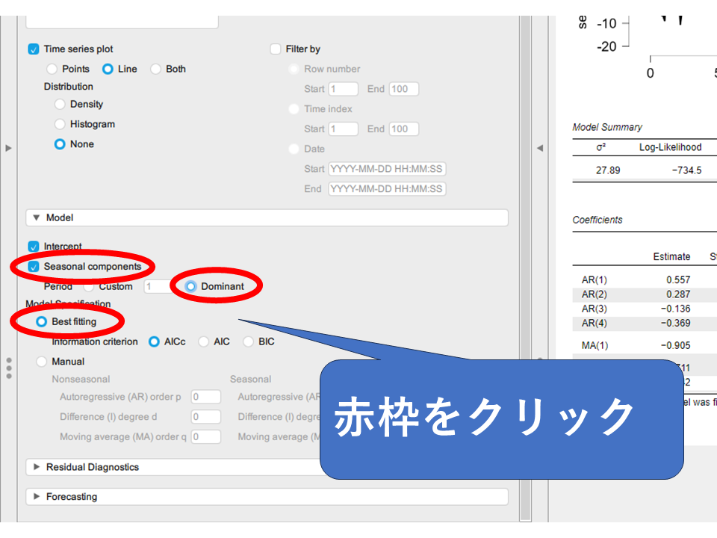This screenshot has height=538, width=717.
Task: Select BIC as information criterion
Action: 248,342
